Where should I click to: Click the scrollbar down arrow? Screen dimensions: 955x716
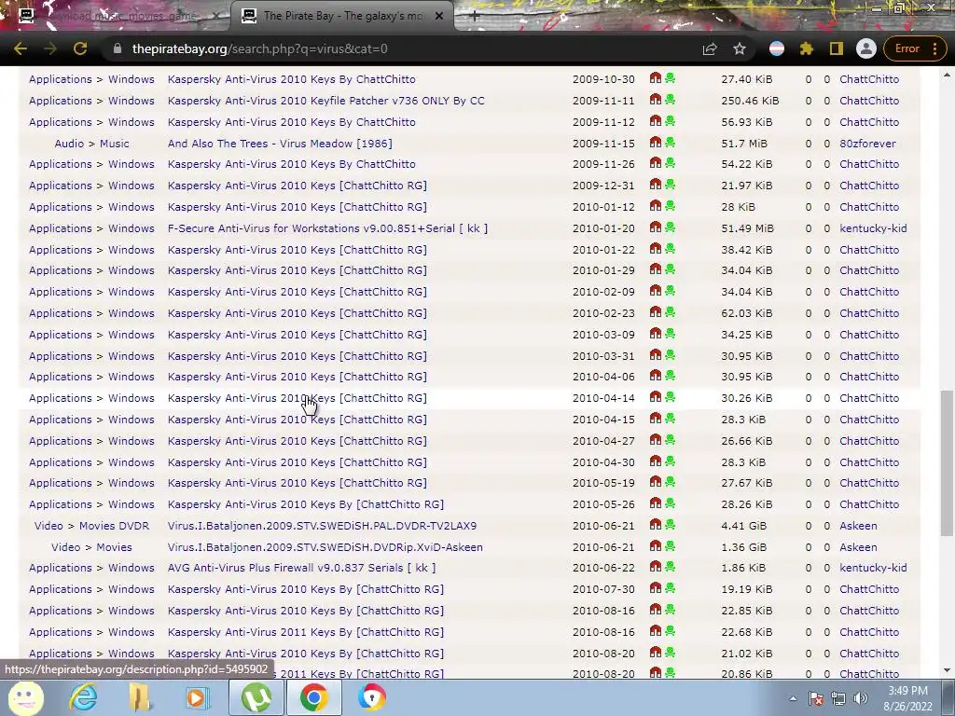click(x=947, y=670)
